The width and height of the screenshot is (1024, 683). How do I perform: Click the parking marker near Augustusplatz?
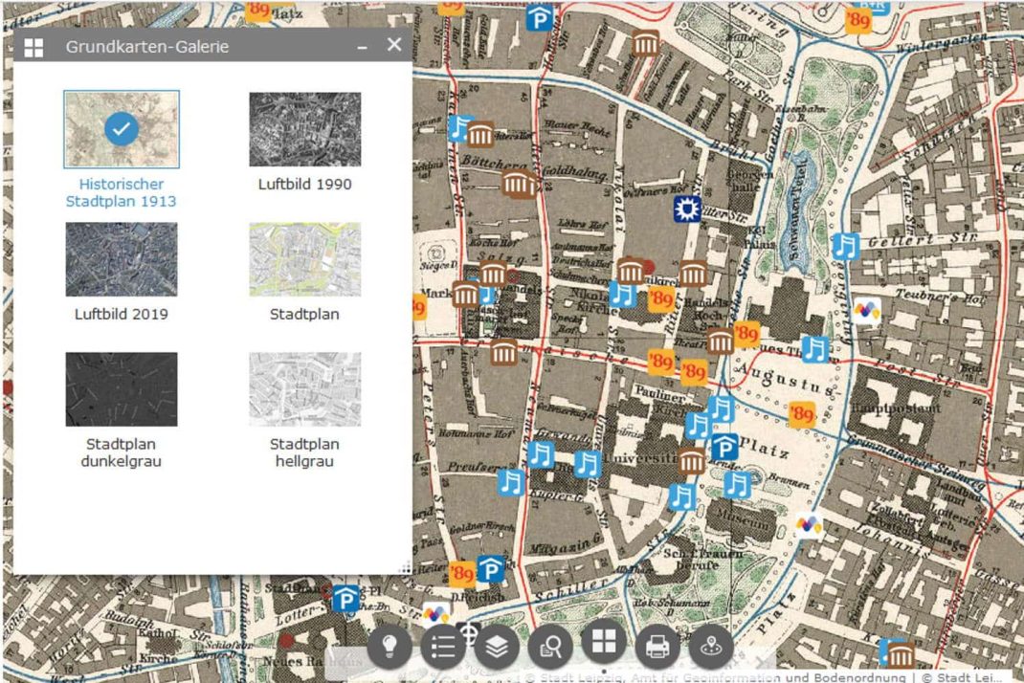coord(724,447)
